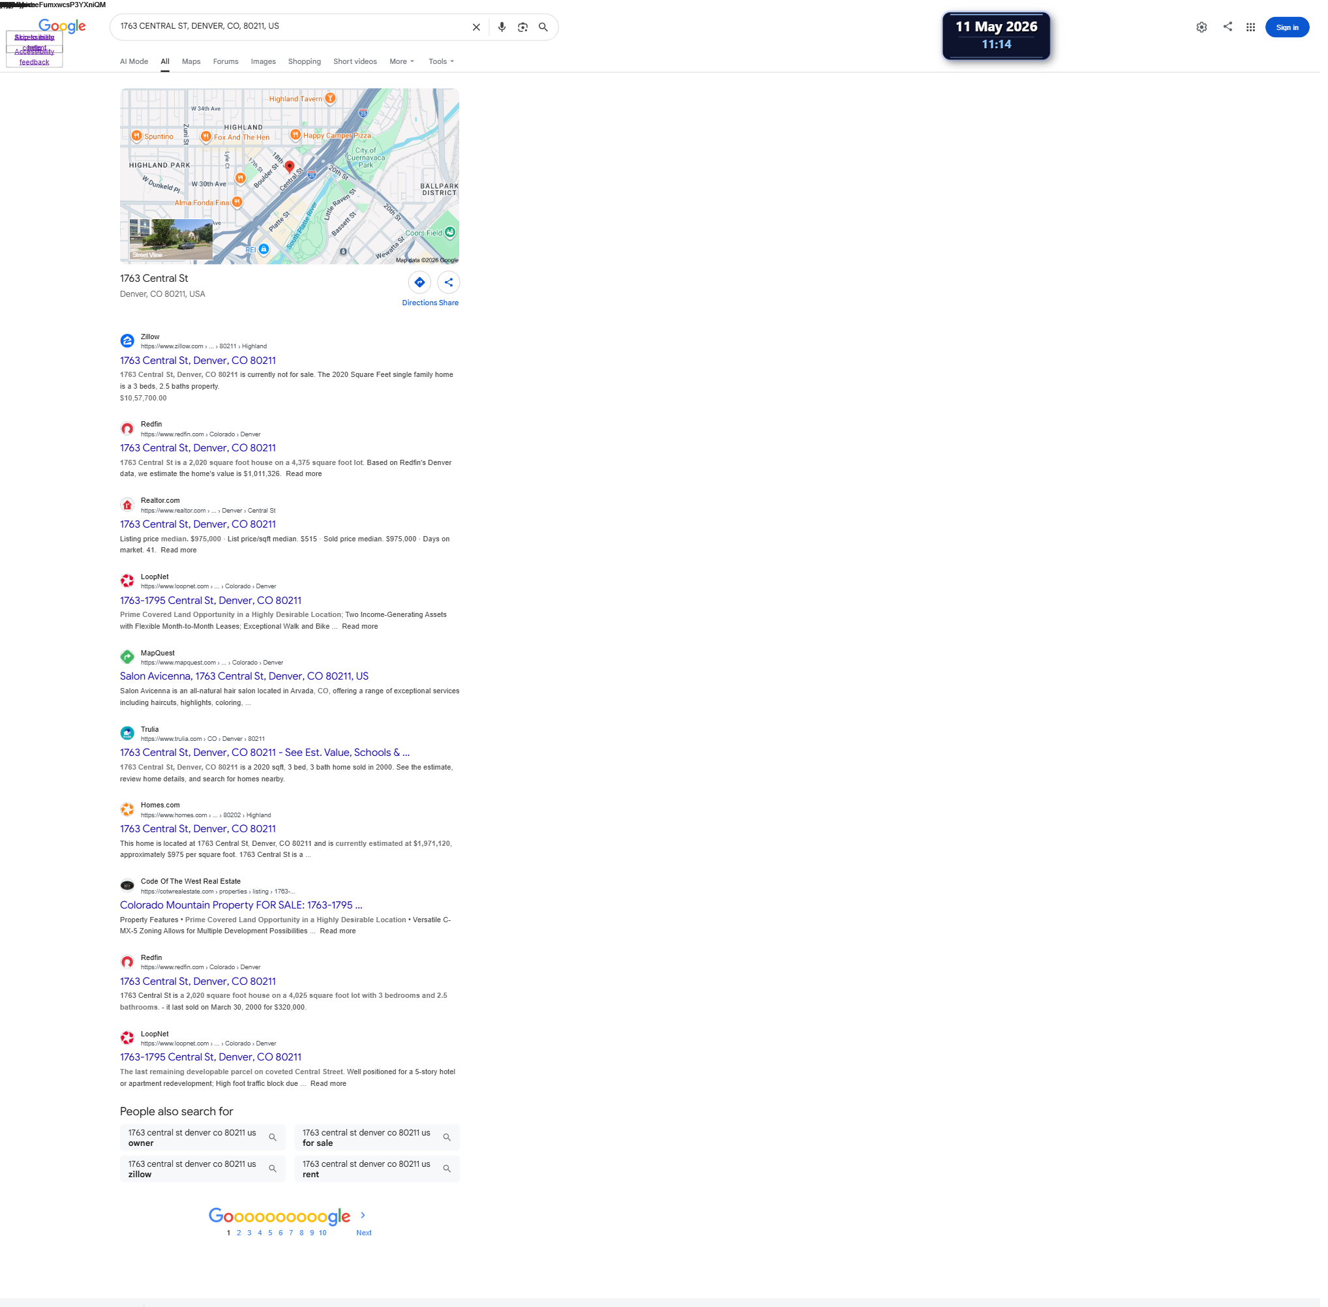1328x1307 pixels.
Task: Click the Google logo
Action: coord(63,27)
